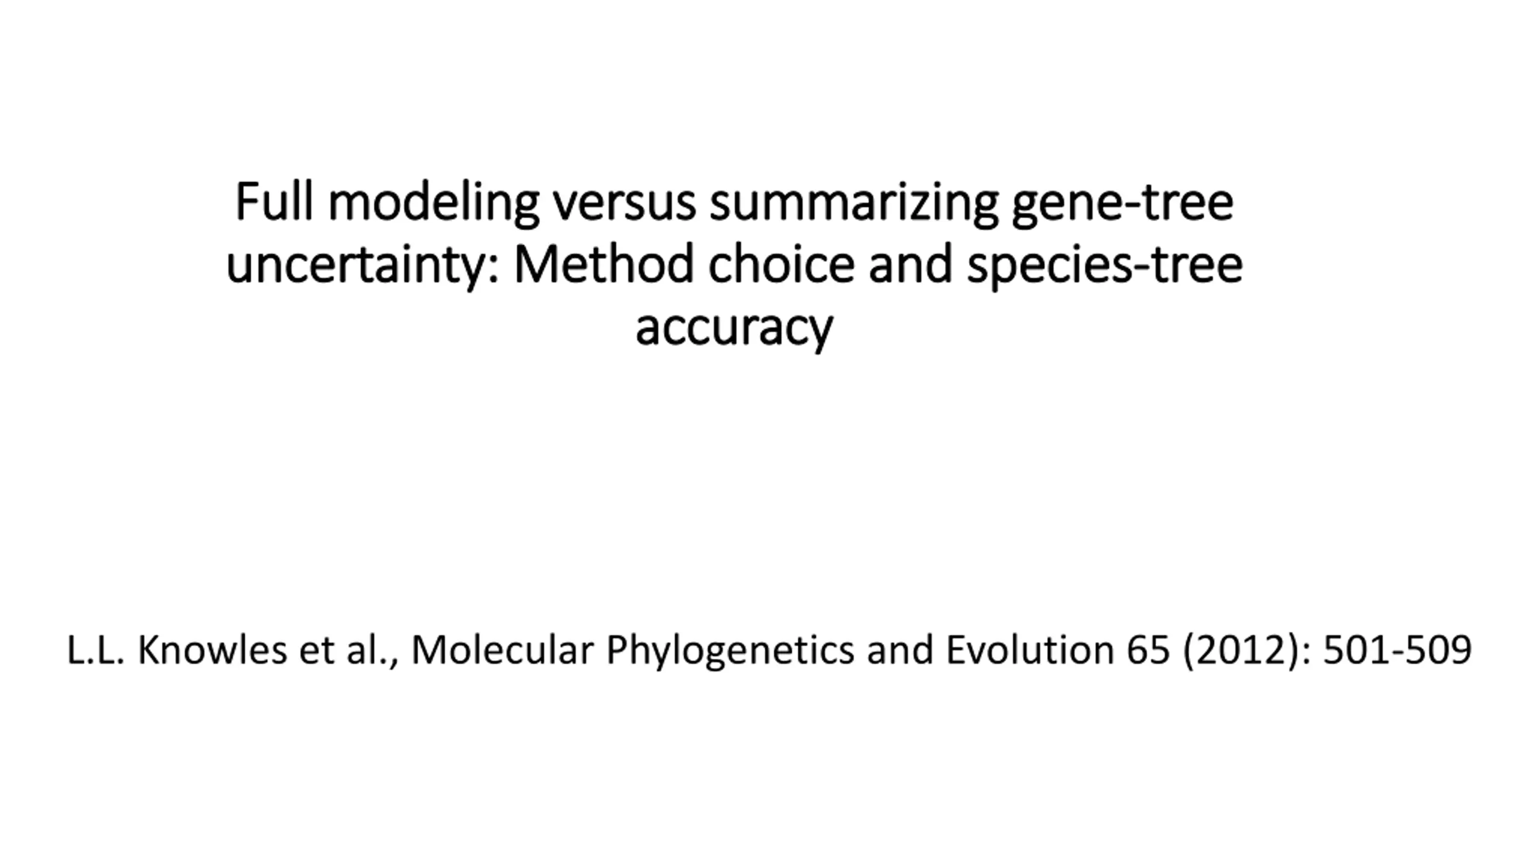Click the page range "501-509"
Image resolution: width=1539 pixels, height=865 pixels.
1397,651
